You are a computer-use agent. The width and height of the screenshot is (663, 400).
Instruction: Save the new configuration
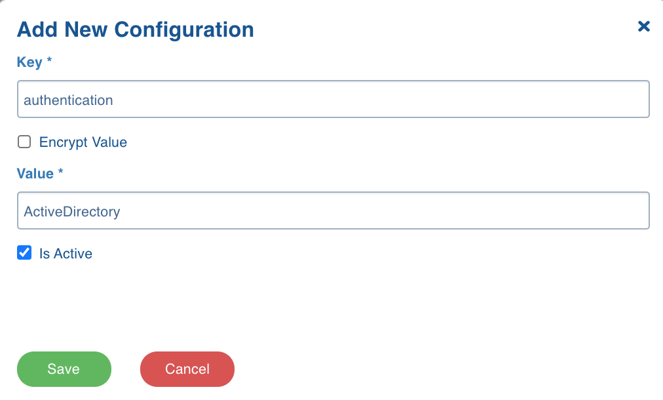[x=64, y=369]
